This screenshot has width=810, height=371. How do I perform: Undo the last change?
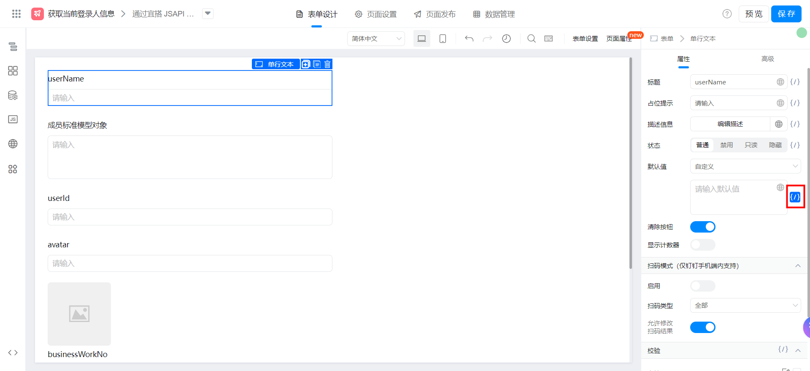point(469,38)
